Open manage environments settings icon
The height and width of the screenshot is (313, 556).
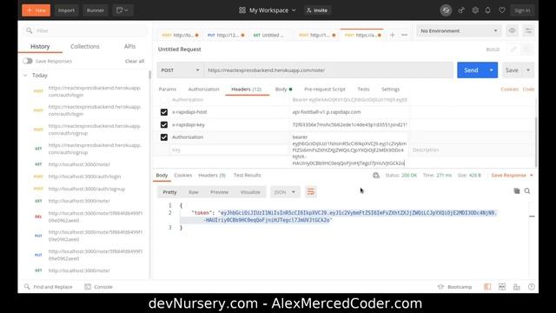pyautogui.click(x=528, y=31)
